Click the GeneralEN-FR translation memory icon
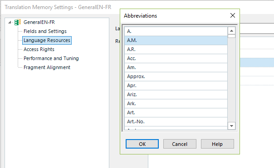The width and height of the screenshot is (274, 168). [x=18, y=22]
